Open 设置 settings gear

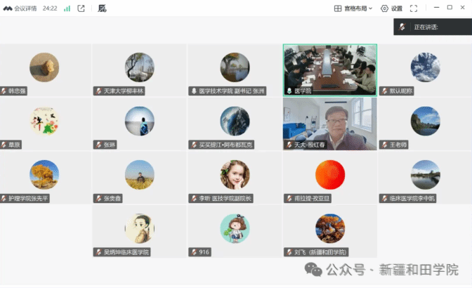392,8
